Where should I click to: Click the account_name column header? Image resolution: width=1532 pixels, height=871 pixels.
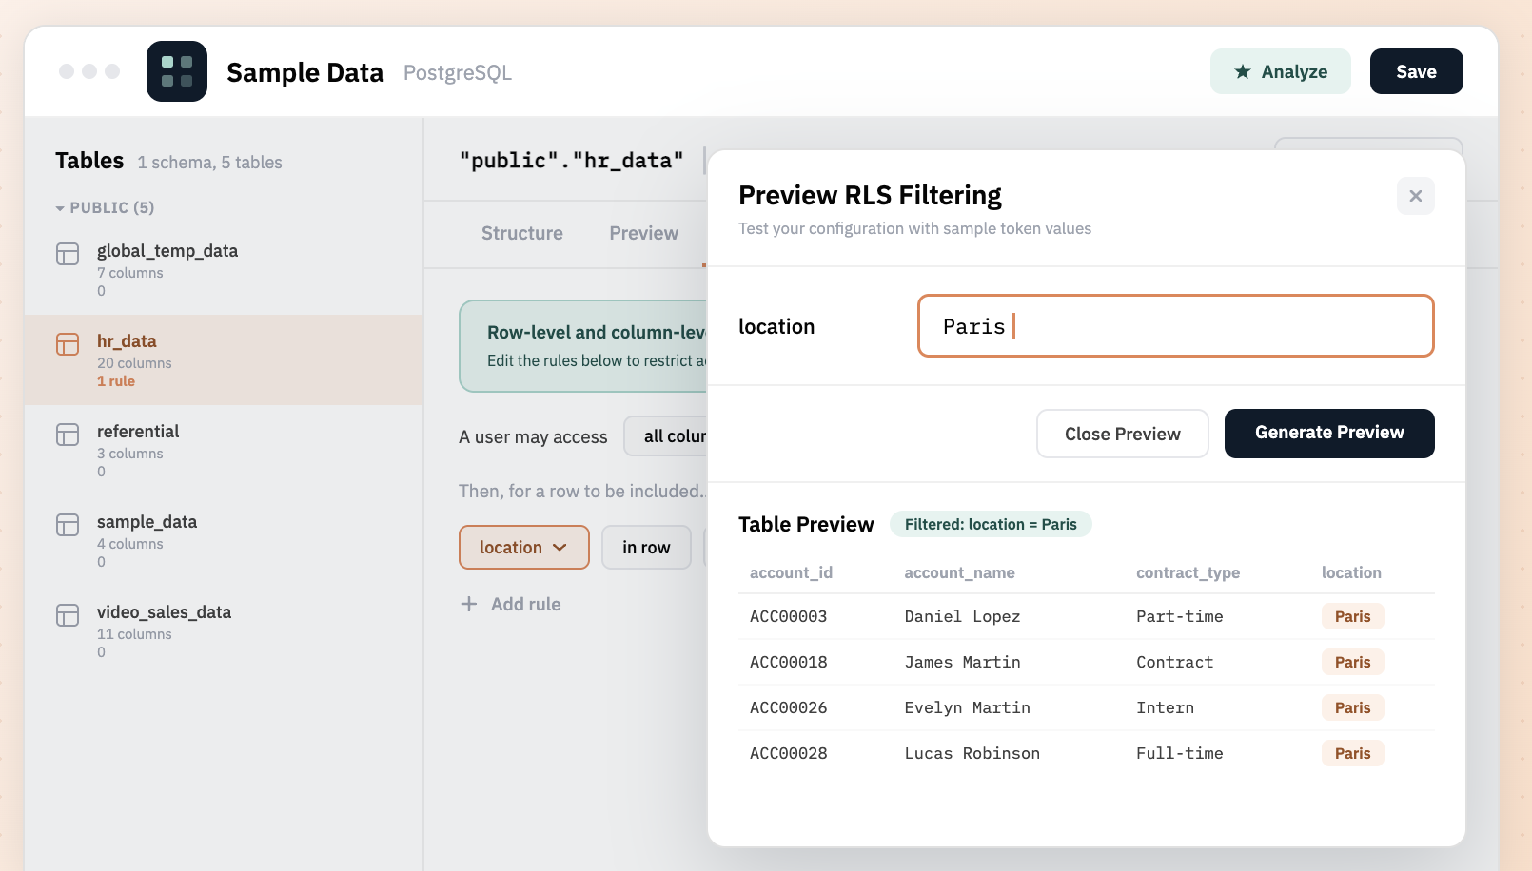tap(959, 572)
